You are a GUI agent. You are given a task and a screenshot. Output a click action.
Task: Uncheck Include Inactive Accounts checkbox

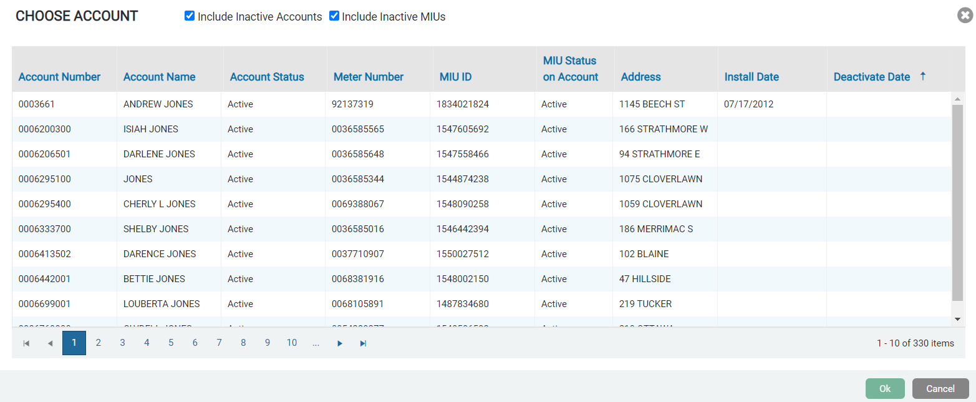pyautogui.click(x=190, y=16)
